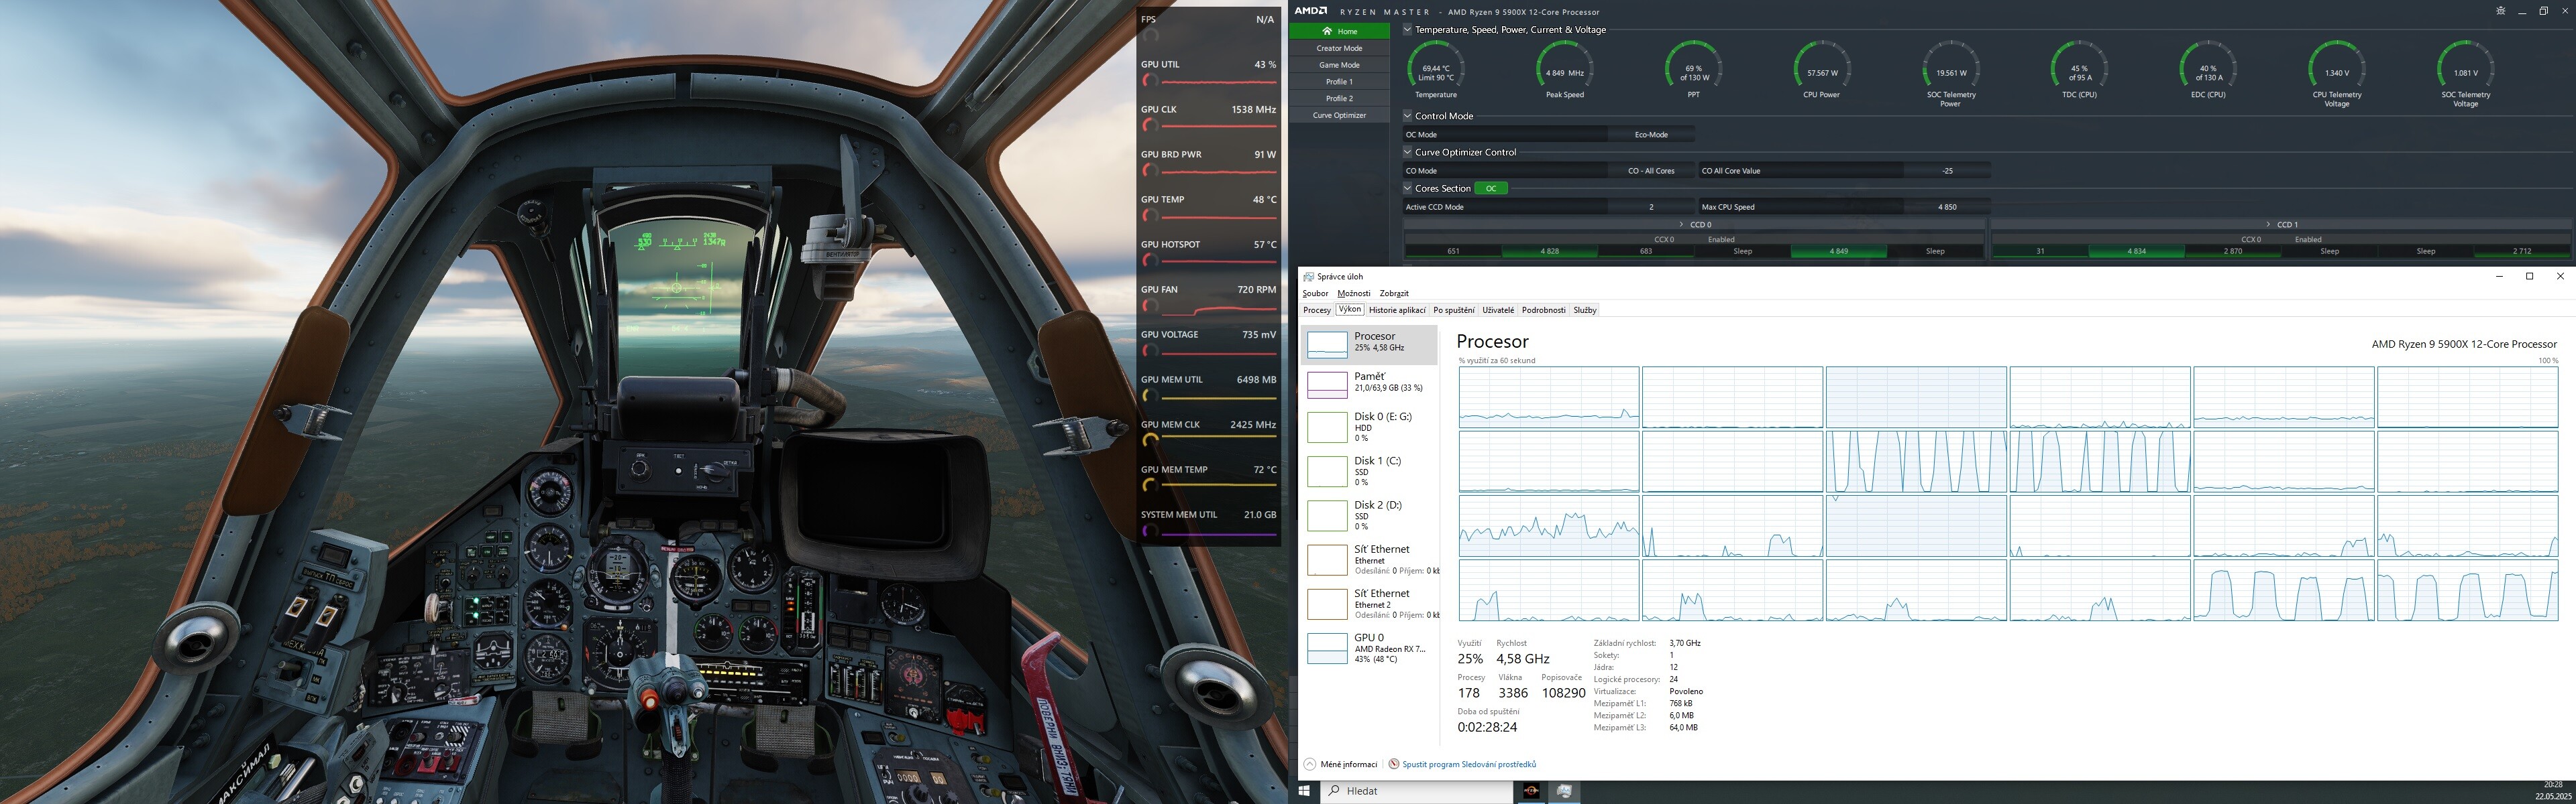Select Disk 2 (D:) in sidebar

coord(1369,515)
